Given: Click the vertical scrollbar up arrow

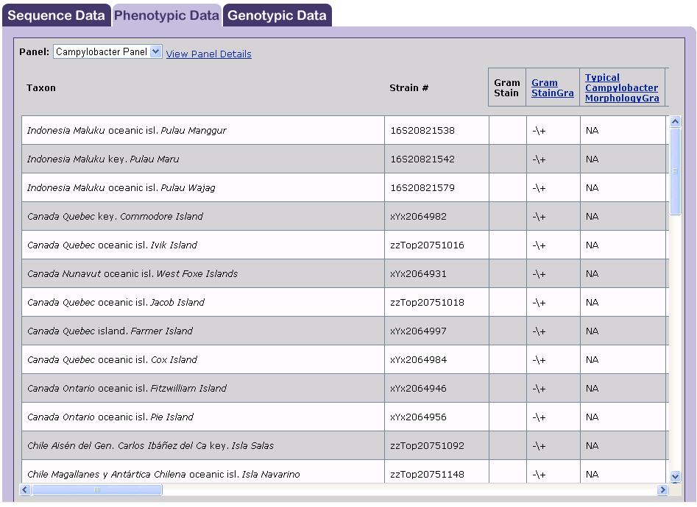Looking at the screenshot, I should 675,122.
